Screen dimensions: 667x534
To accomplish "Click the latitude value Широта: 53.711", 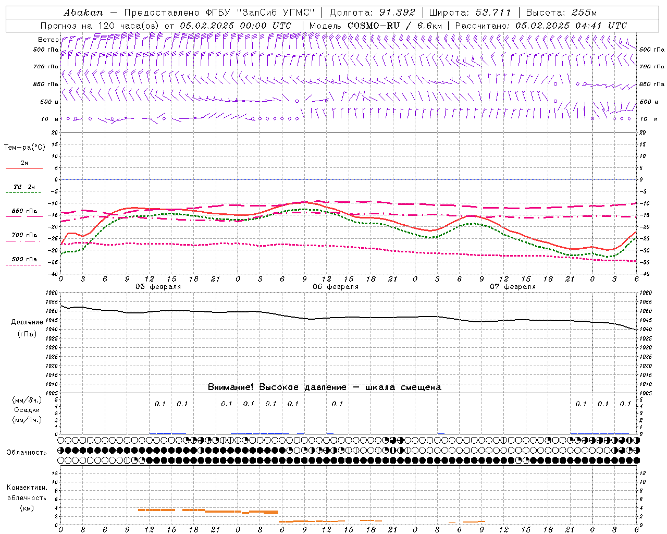I will click(x=471, y=13).
